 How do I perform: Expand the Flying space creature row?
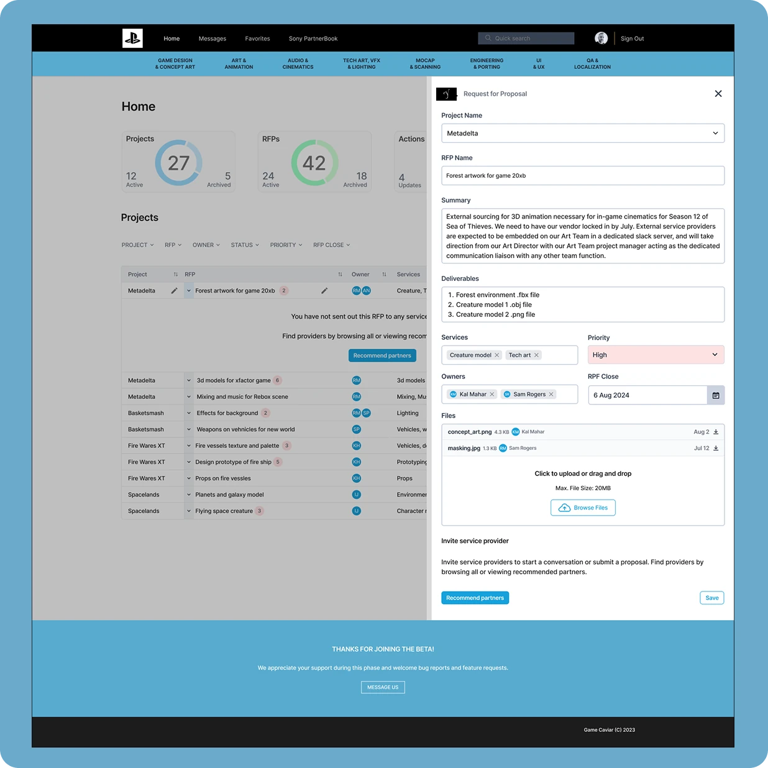189,511
